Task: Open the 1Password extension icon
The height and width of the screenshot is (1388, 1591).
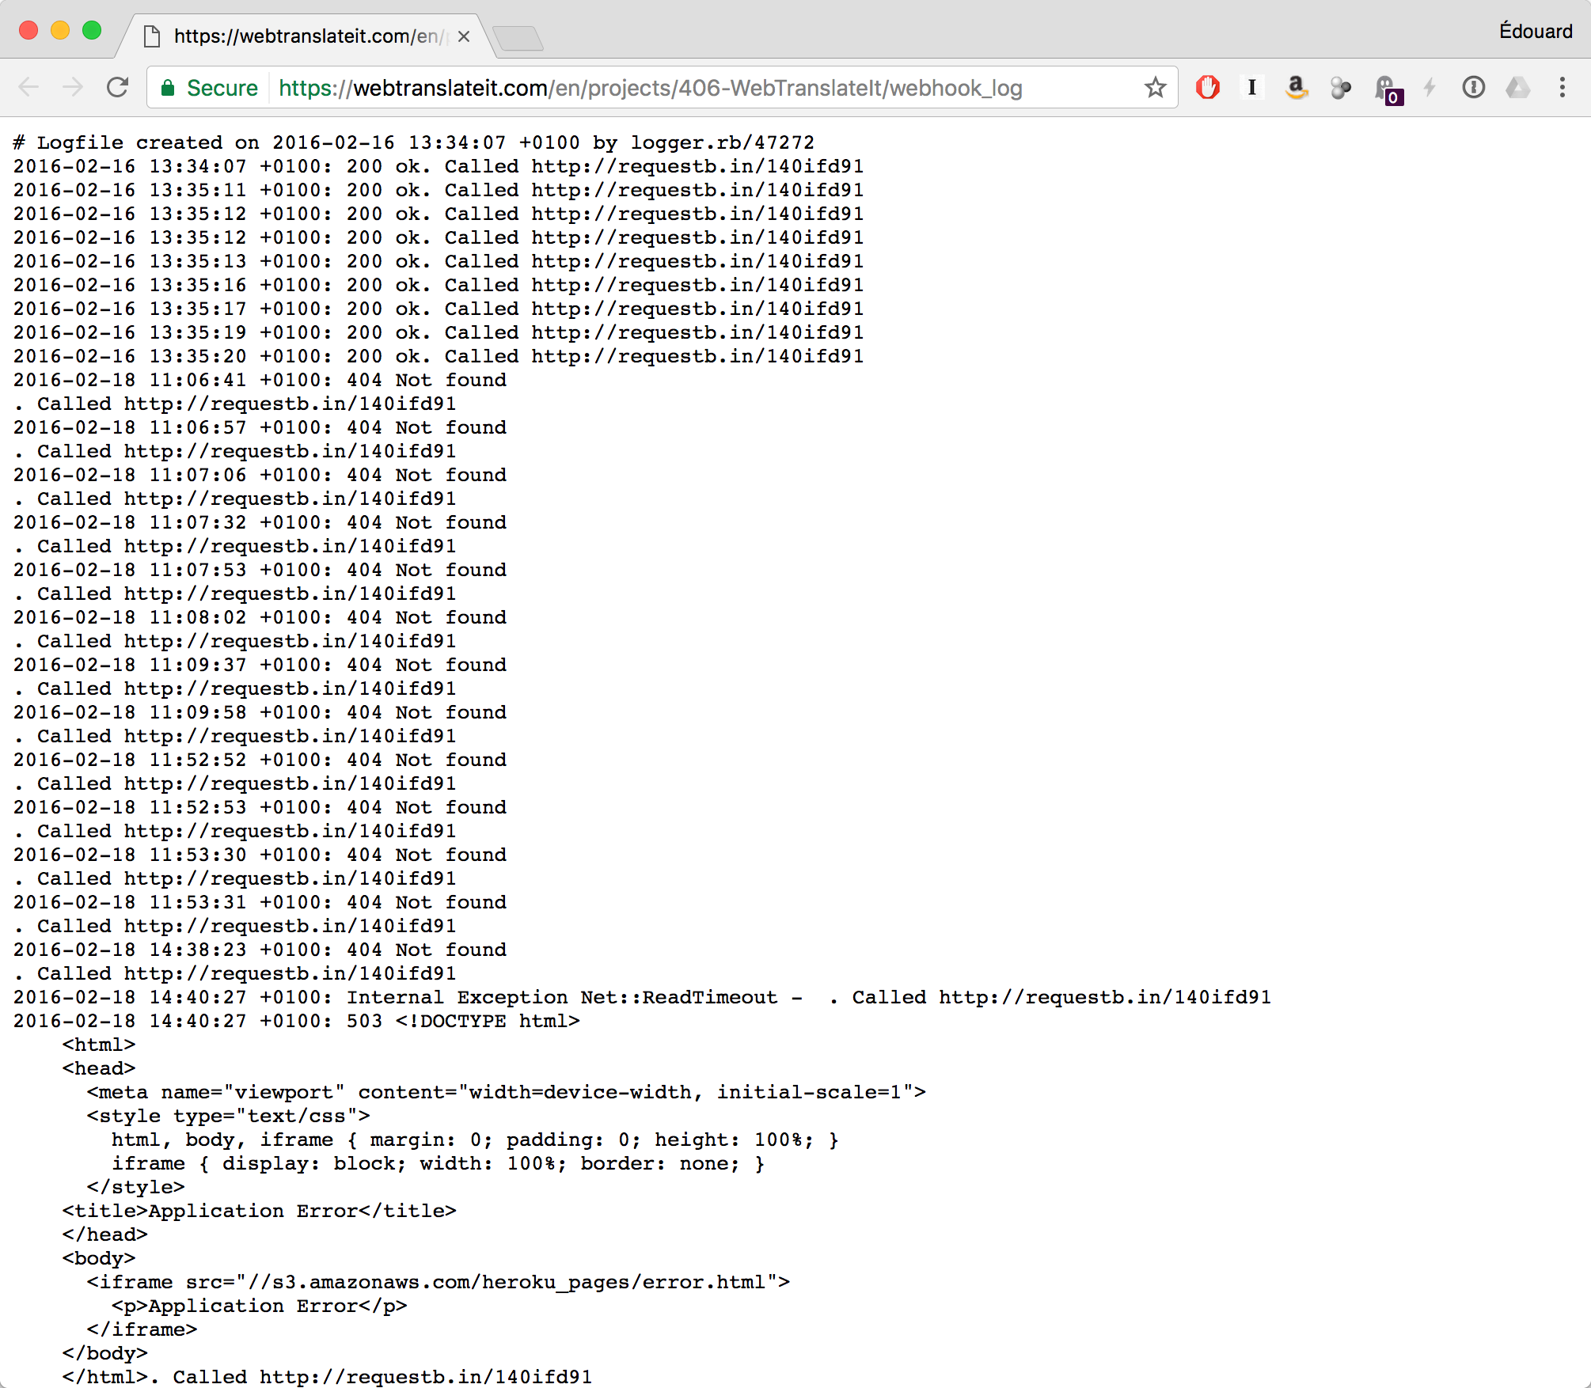Action: 1473,87
